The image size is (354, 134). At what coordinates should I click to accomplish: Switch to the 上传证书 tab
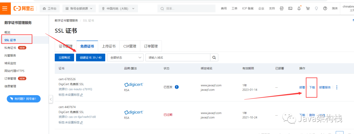pos(108,47)
